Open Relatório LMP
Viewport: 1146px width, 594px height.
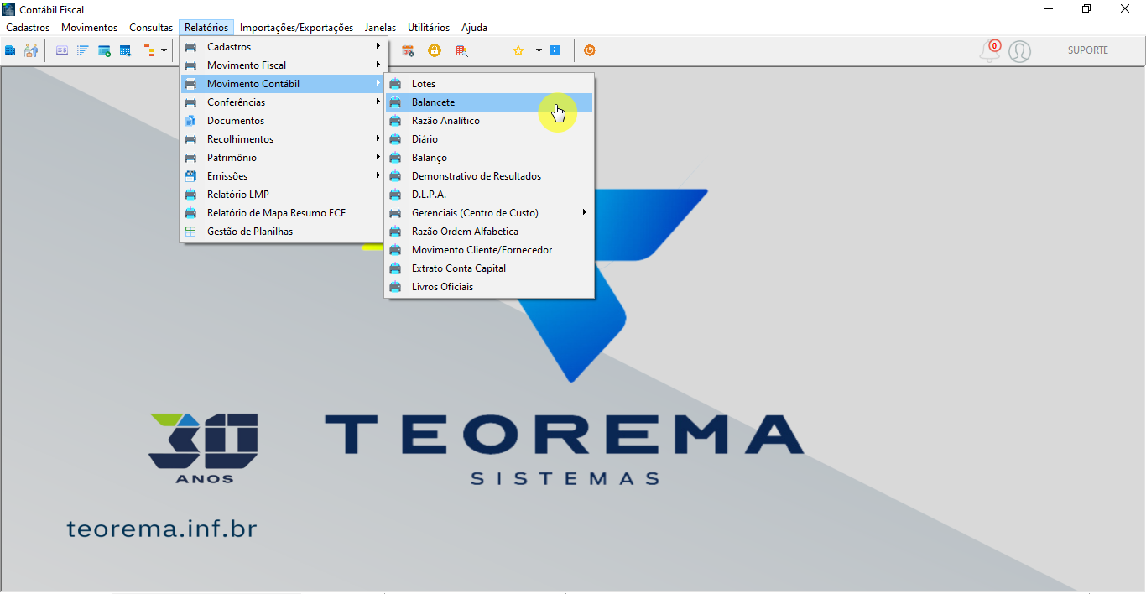click(x=284, y=195)
